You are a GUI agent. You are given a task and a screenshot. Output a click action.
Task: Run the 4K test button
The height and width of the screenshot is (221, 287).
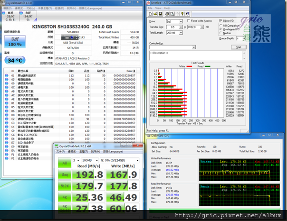tap(65, 197)
